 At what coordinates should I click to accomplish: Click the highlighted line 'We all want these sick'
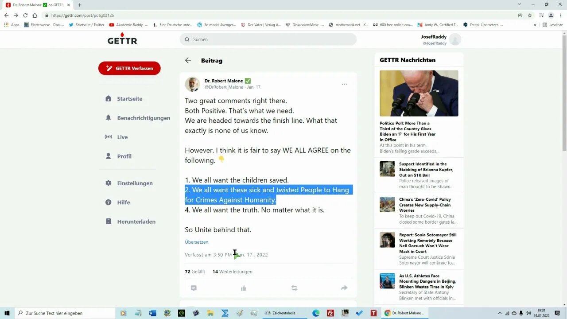click(268, 195)
